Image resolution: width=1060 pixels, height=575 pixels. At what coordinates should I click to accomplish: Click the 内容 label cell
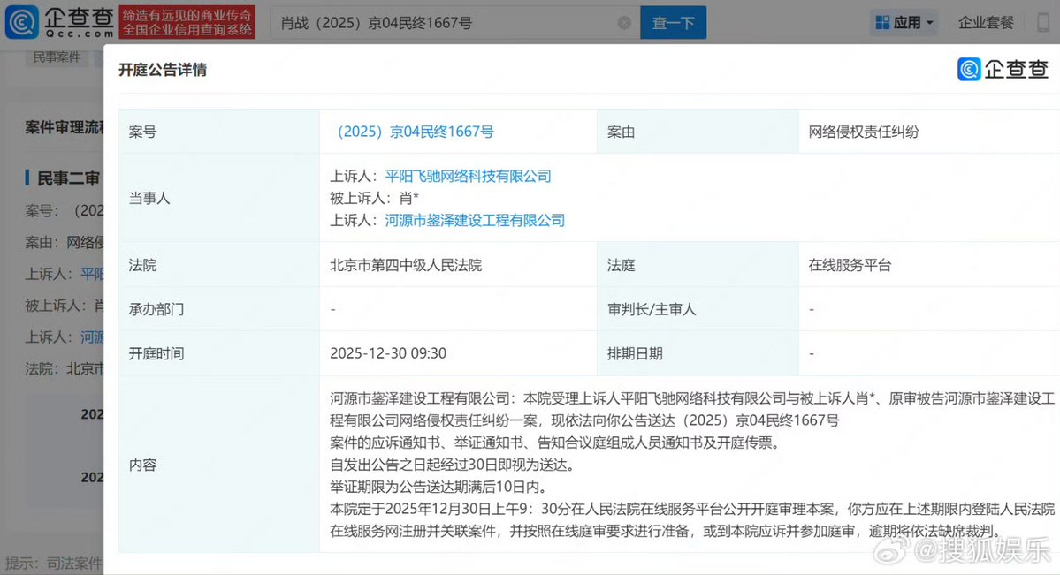click(219, 465)
